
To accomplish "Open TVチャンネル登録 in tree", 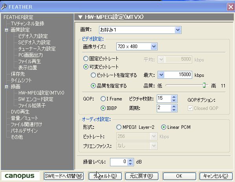I will [28, 24].
